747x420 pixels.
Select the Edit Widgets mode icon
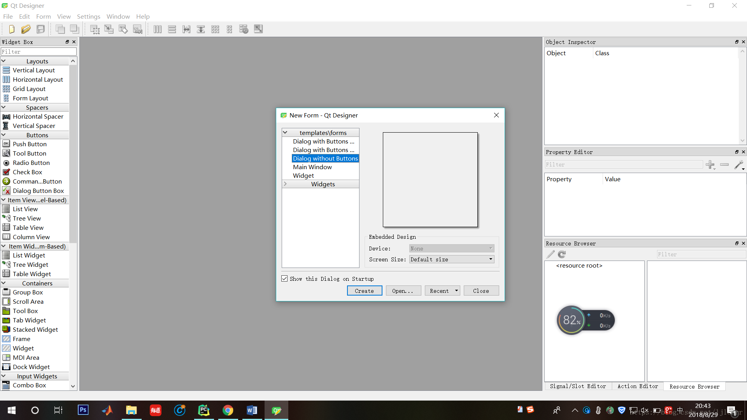pos(95,29)
